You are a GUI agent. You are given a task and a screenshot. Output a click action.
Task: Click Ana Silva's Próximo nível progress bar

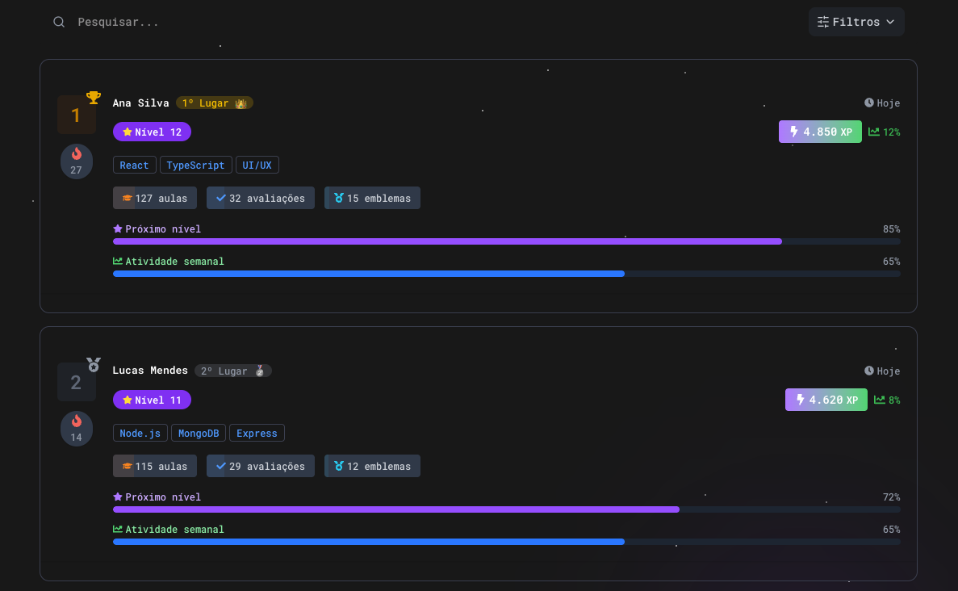(507, 241)
